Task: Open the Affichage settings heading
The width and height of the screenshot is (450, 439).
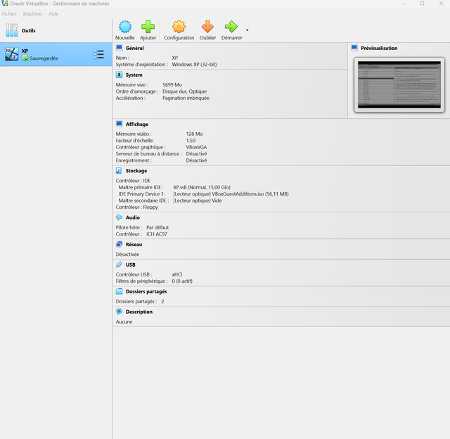Action: pyautogui.click(x=137, y=124)
